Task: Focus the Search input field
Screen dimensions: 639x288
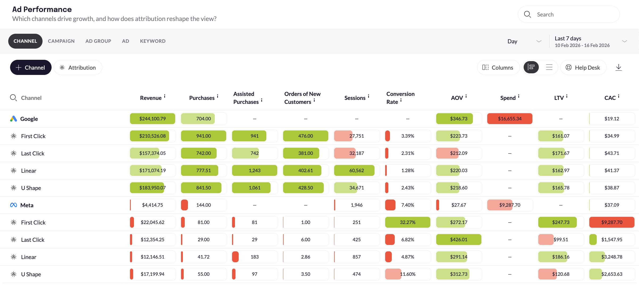Action: (x=574, y=15)
